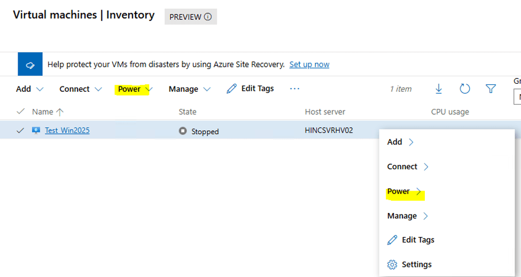
Task: Expand the Manage dropdown in toolbar
Action: click(x=189, y=89)
